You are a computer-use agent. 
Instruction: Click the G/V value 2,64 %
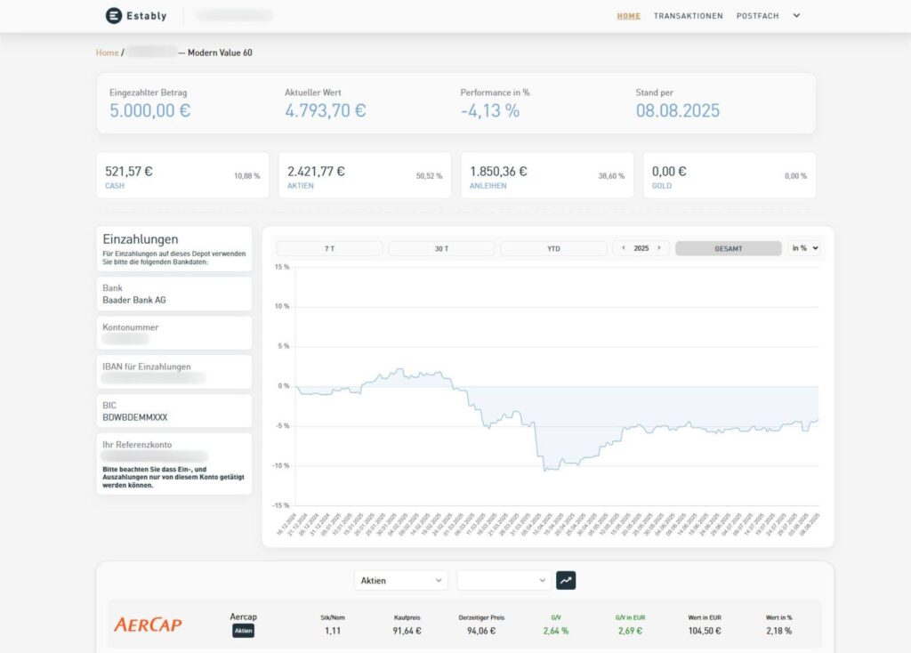556,631
